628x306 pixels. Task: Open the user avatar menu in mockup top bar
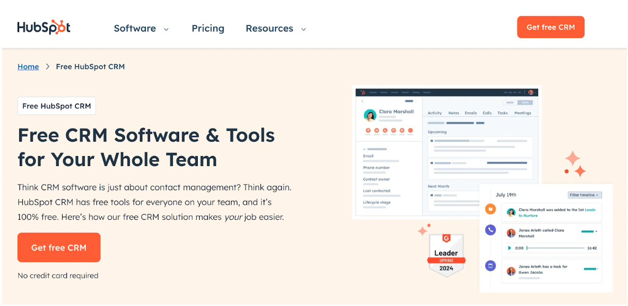[x=531, y=92]
